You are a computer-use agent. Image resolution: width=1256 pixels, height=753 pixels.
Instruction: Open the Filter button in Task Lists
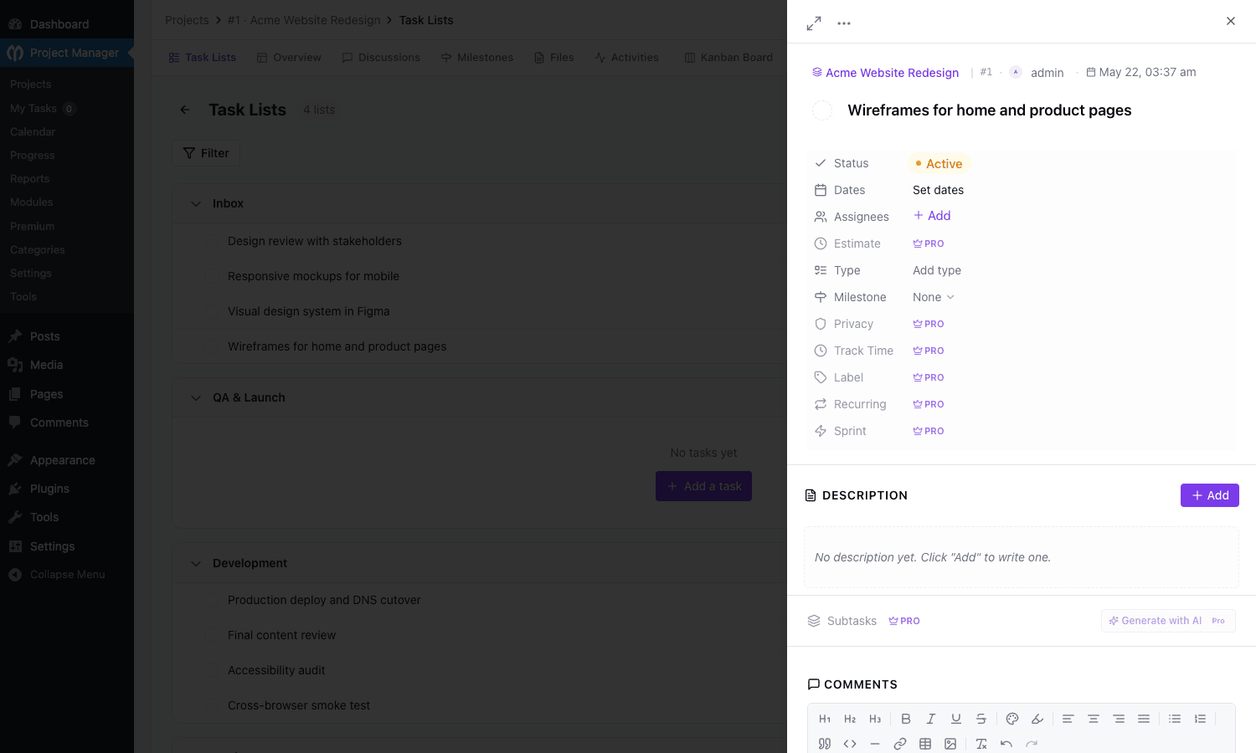pyautogui.click(x=206, y=153)
